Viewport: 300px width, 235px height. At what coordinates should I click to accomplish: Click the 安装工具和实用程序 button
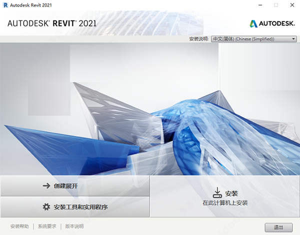(75, 207)
